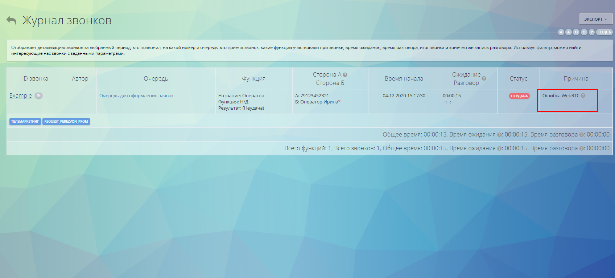Viewport: 615px width, 278px height.
Task: Select the ТЕЛЕМАРКЕТИНГ tag
Action: 25,122
